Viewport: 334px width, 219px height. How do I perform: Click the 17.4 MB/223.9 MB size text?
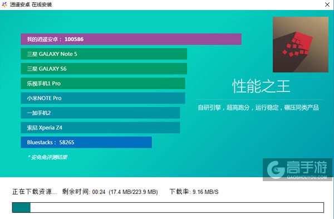tap(133, 192)
